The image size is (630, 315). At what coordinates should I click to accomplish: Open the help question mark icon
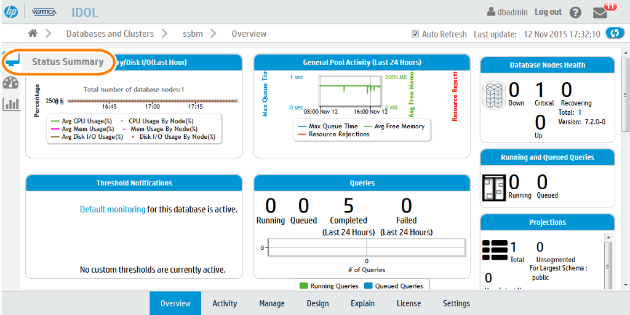click(575, 12)
